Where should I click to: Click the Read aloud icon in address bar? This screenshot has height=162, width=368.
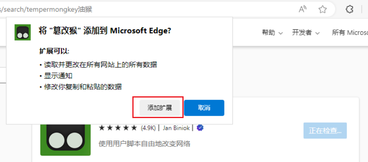pyautogui.click(x=303, y=9)
